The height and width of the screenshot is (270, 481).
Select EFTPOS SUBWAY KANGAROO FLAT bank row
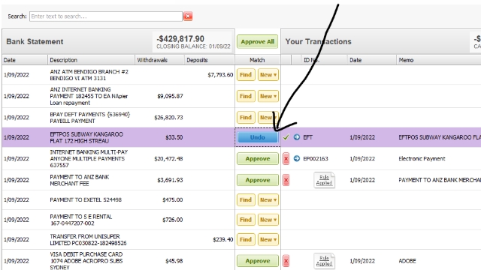click(118, 137)
